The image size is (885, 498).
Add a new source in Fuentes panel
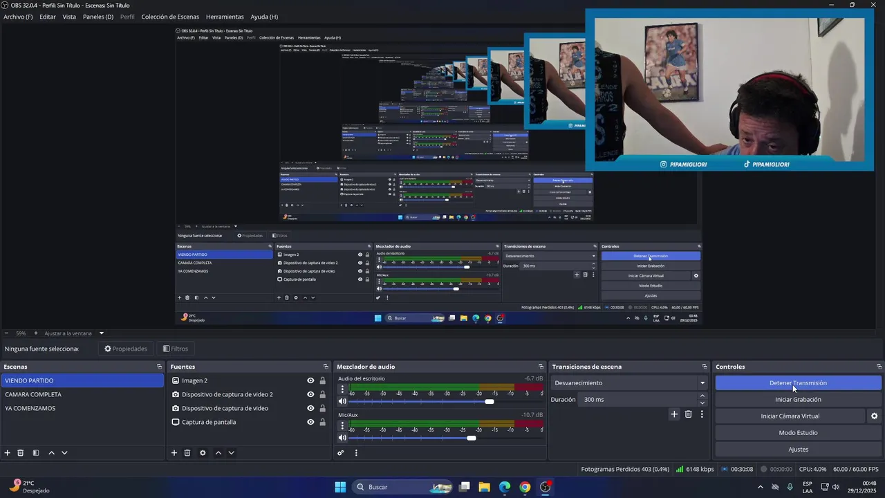[174, 453]
